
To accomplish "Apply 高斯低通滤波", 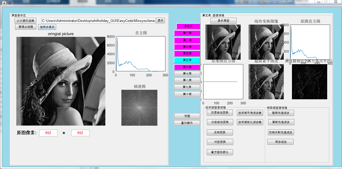I will (x=281, y=122).
